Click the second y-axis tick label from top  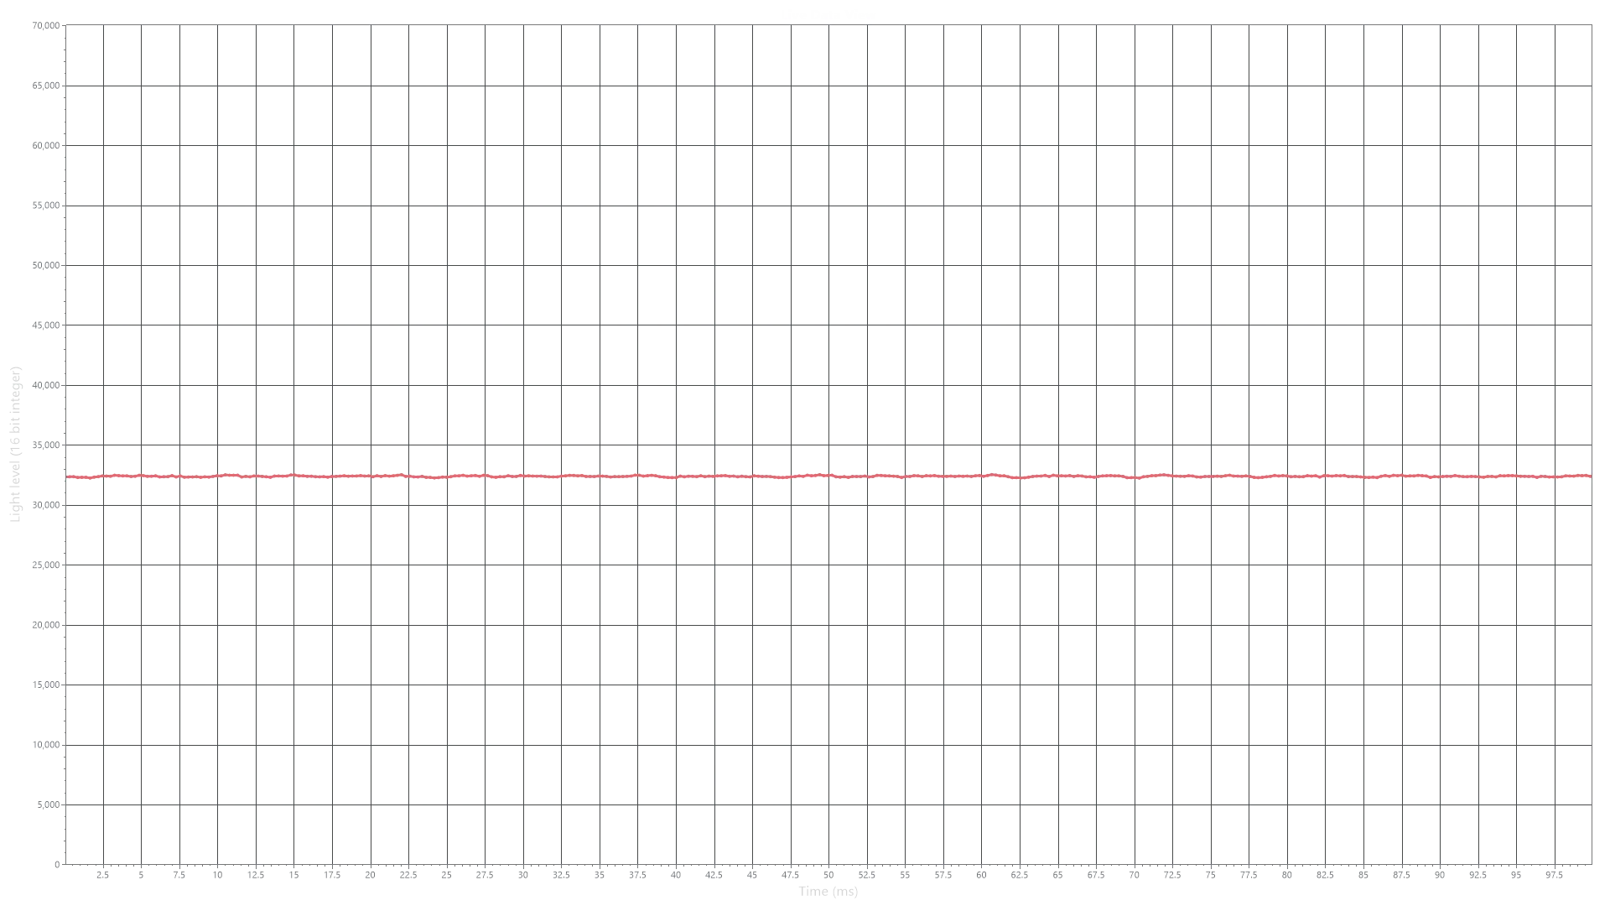(x=45, y=87)
